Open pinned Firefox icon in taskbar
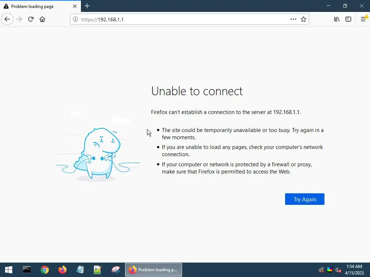This screenshot has height=277, width=370. click(63, 270)
